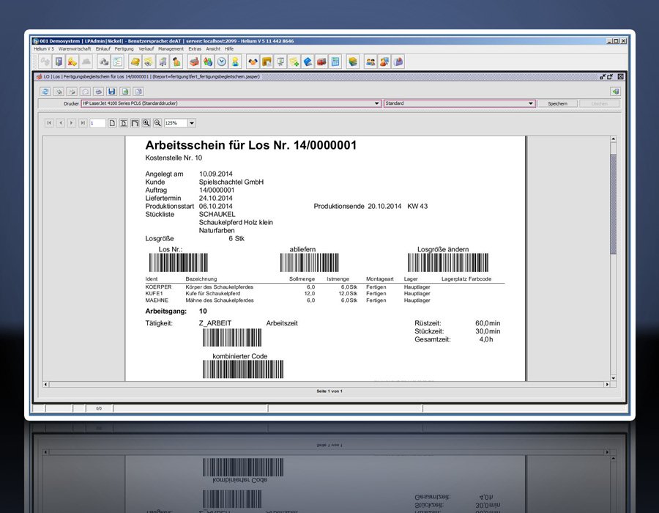Go to previous report page
This screenshot has height=513, width=659.
(61, 123)
